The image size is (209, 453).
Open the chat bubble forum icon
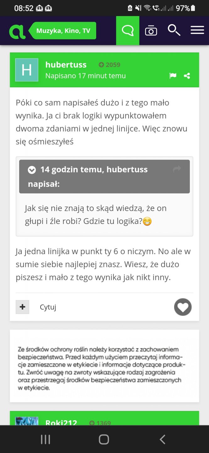128,31
